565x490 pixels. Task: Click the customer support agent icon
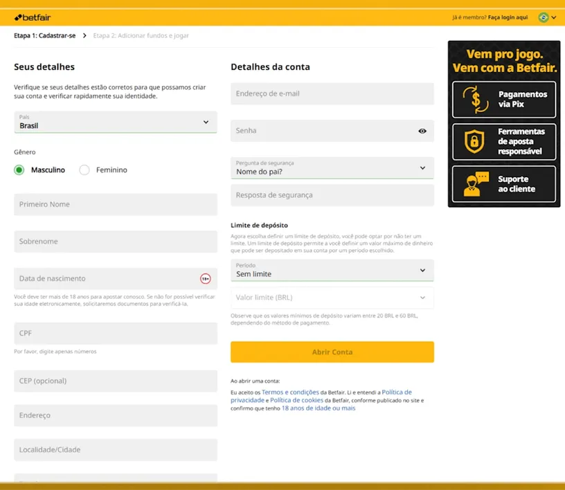tap(476, 184)
